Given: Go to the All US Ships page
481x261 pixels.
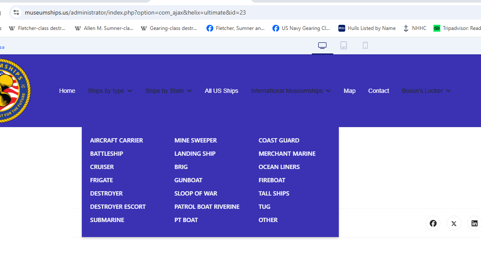Looking at the screenshot, I should click(x=221, y=91).
